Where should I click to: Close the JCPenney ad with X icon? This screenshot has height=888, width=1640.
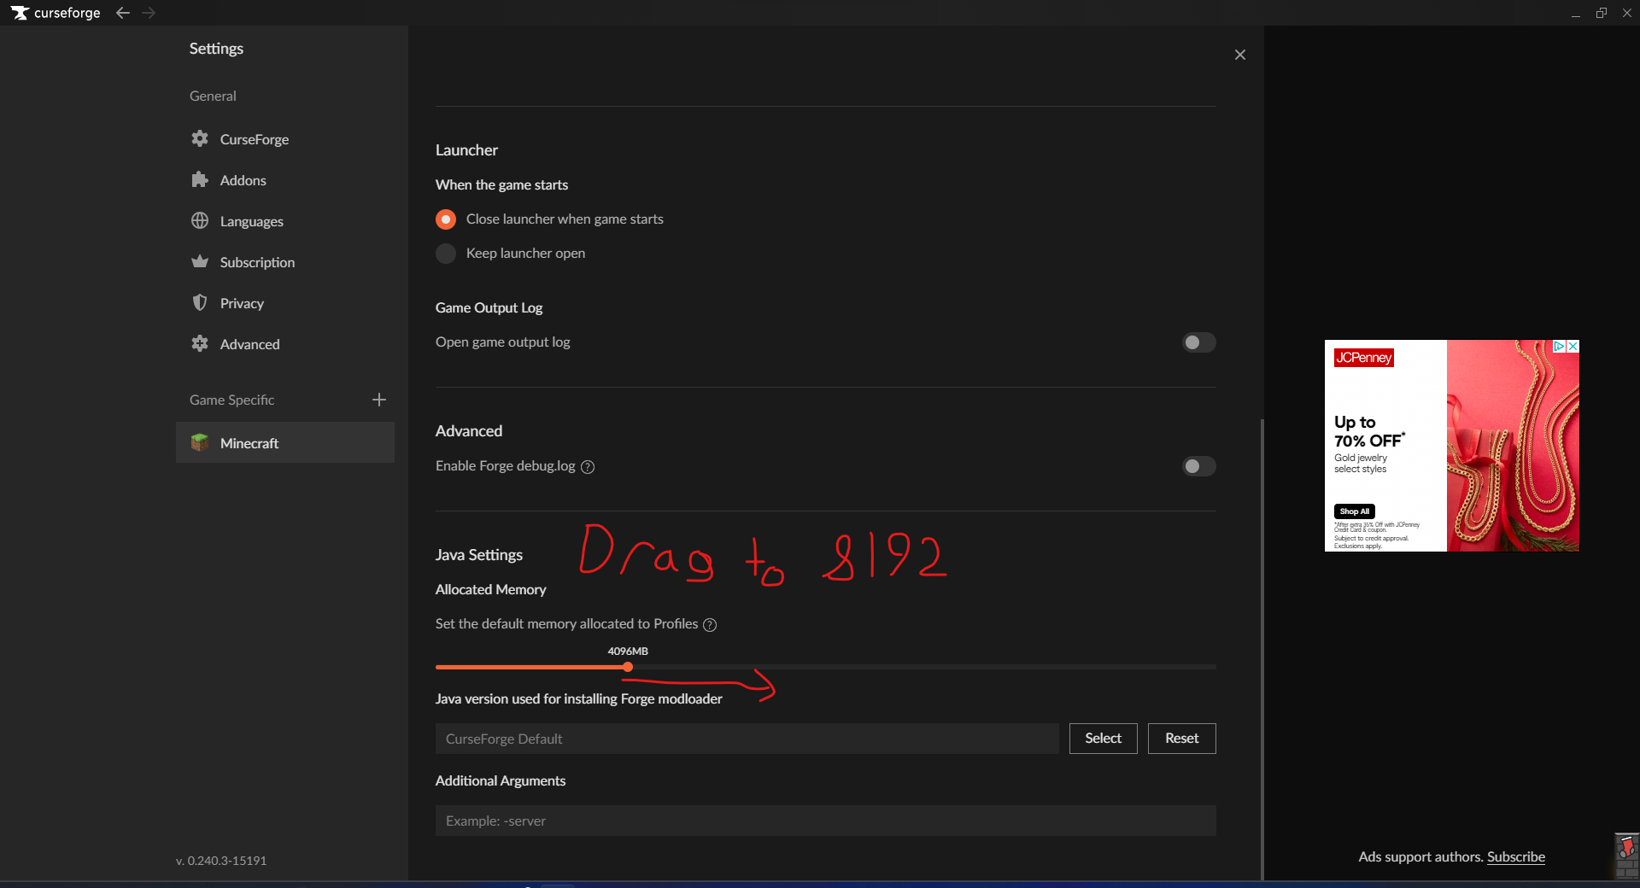point(1573,347)
